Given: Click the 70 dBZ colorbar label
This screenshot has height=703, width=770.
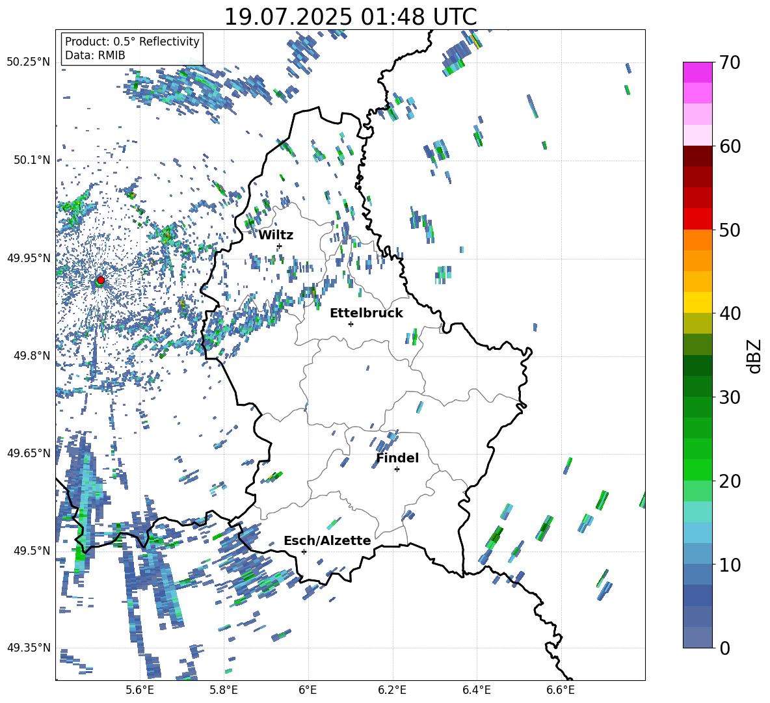Looking at the screenshot, I should (729, 62).
